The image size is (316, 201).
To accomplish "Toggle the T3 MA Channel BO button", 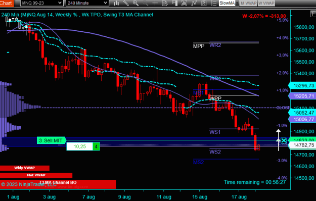I will click(x=58, y=184).
